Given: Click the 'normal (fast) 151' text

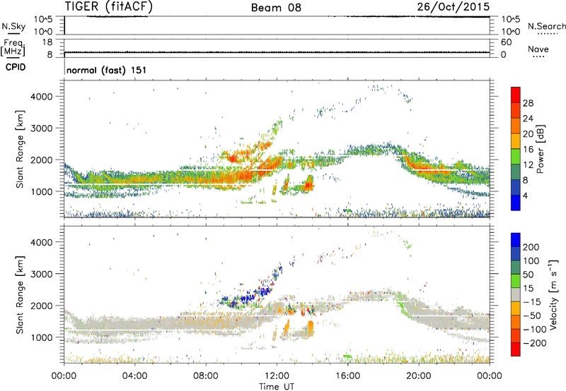Looking at the screenshot, I should click(107, 70).
